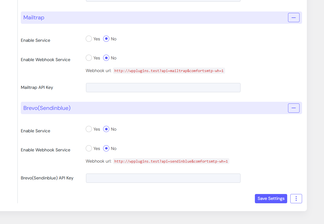Select Yes for Mailtrap Enable Service

tap(89, 39)
